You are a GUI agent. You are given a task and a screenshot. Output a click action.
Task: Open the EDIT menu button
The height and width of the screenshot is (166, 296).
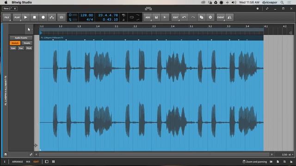point(176,18)
